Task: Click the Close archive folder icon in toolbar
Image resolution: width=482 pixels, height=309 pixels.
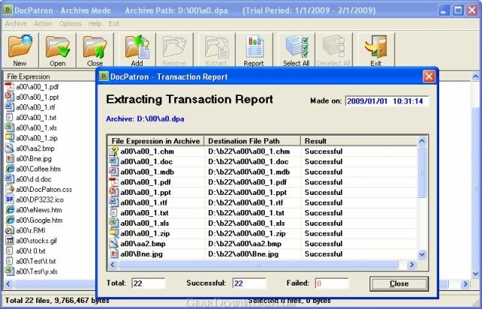Action: point(95,47)
